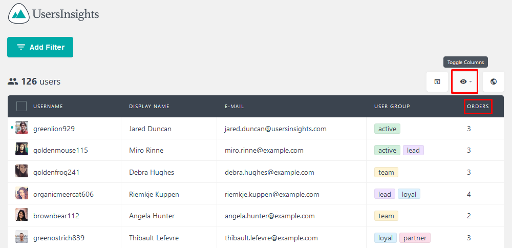Click the 126 users count label
512x248 pixels.
coord(34,81)
